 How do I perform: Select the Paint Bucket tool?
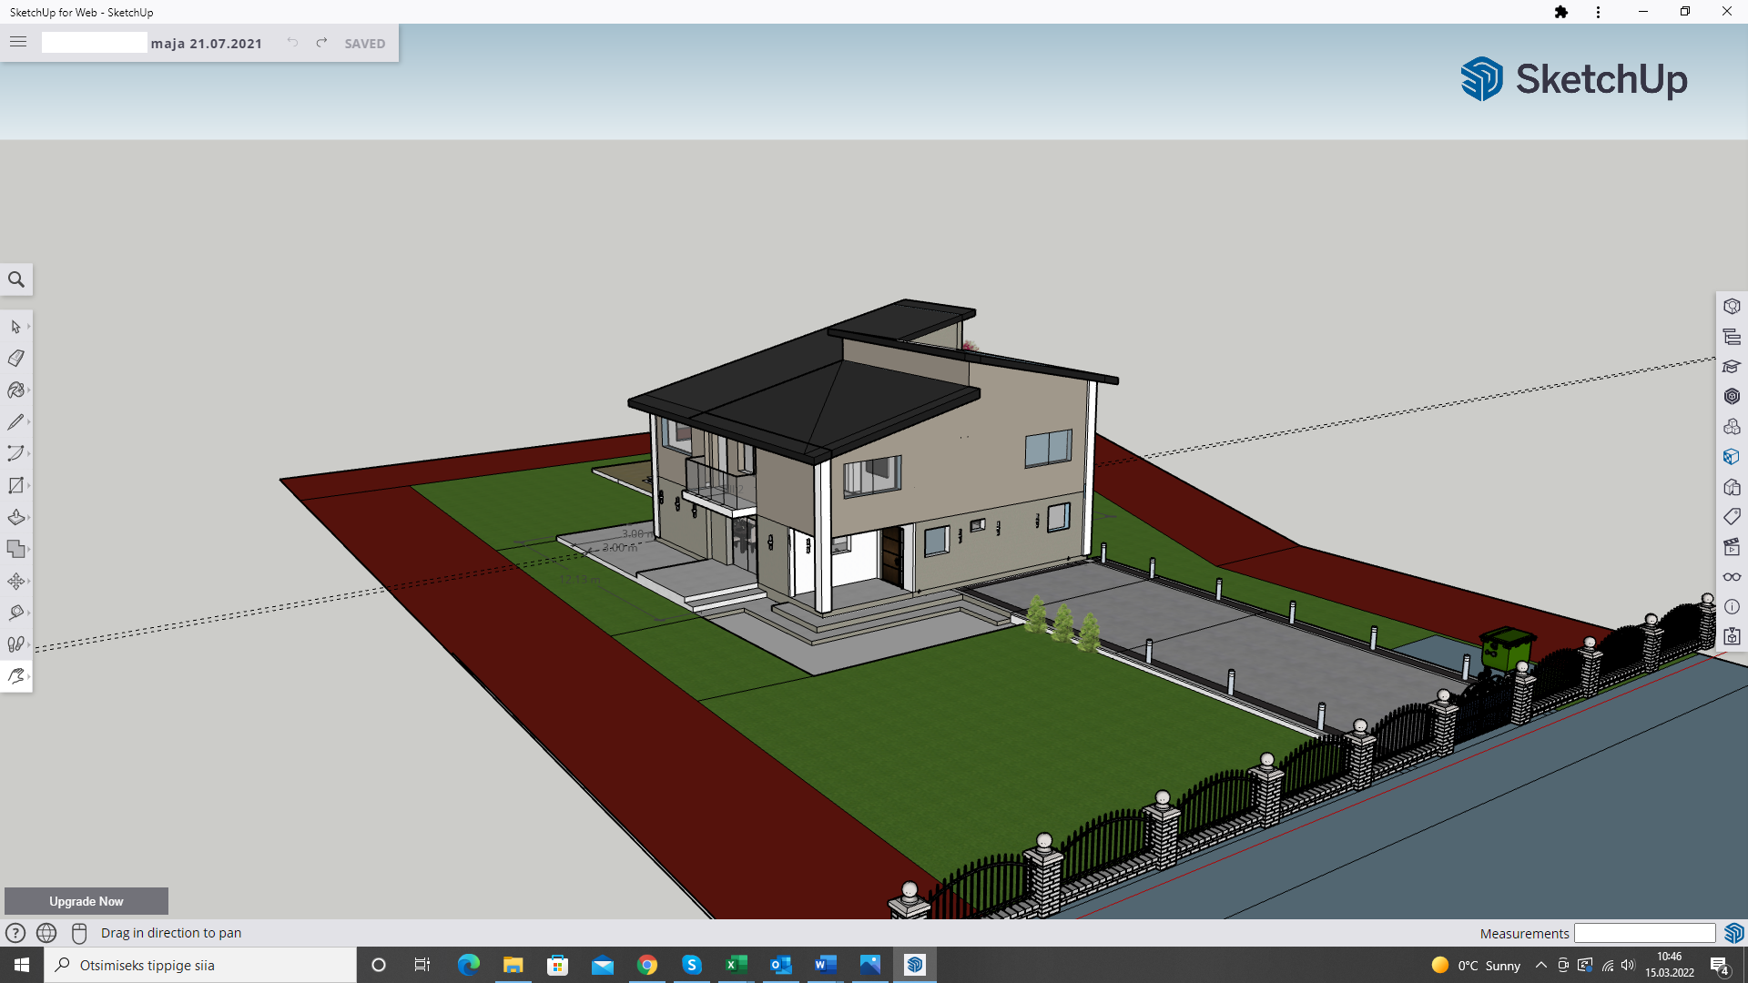click(x=15, y=390)
